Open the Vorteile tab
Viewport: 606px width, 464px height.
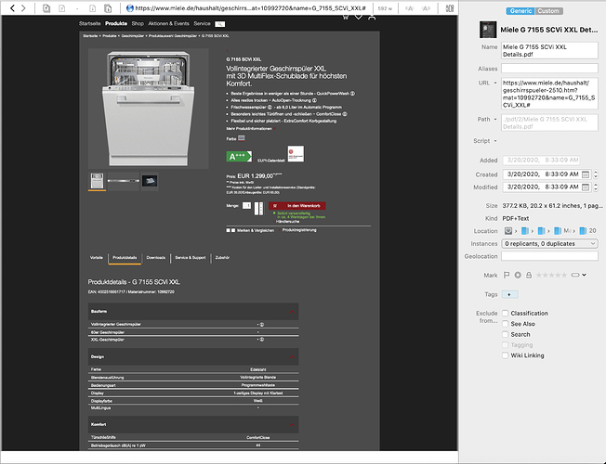pyautogui.click(x=97, y=257)
